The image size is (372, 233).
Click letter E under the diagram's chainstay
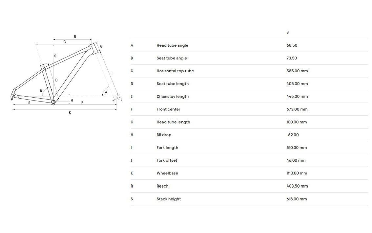coord(29,103)
